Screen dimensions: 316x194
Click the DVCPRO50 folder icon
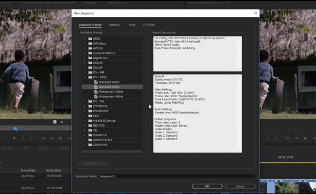[90, 106]
